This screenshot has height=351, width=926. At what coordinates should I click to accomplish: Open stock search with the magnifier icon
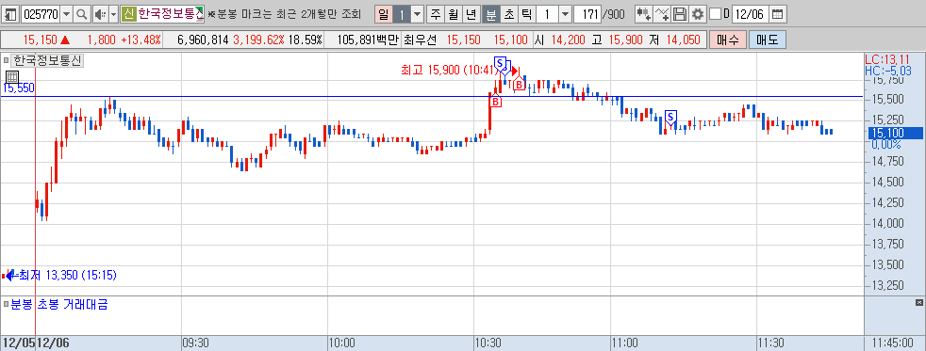82,14
